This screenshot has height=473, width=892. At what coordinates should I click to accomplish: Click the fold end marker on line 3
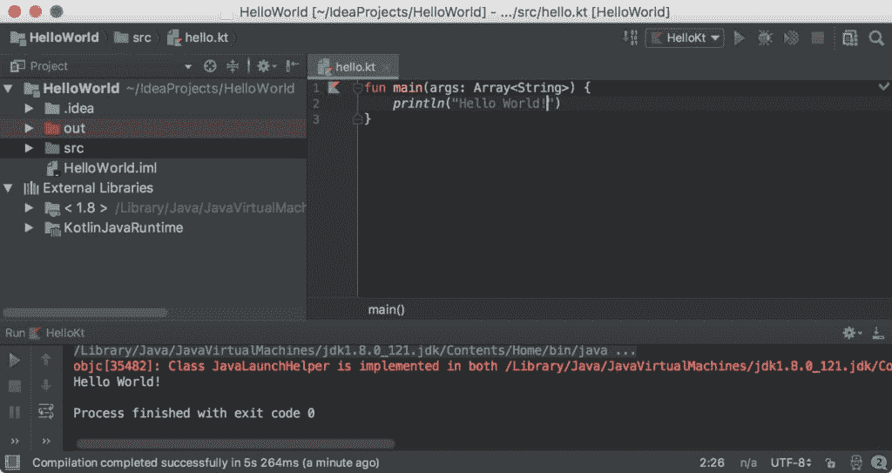[357, 118]
